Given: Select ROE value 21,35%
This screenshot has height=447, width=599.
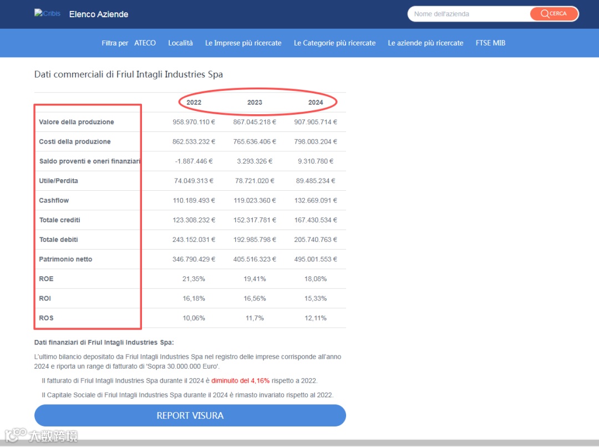Looking at the screenshot, I should click(x=194, y=279).
